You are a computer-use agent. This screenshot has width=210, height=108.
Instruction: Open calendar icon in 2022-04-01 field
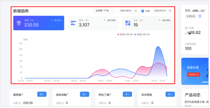point(136,11)
